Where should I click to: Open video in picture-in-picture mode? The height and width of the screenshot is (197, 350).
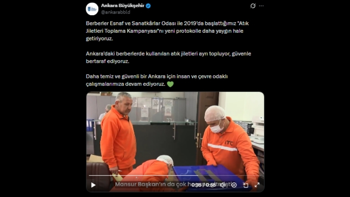245,185
